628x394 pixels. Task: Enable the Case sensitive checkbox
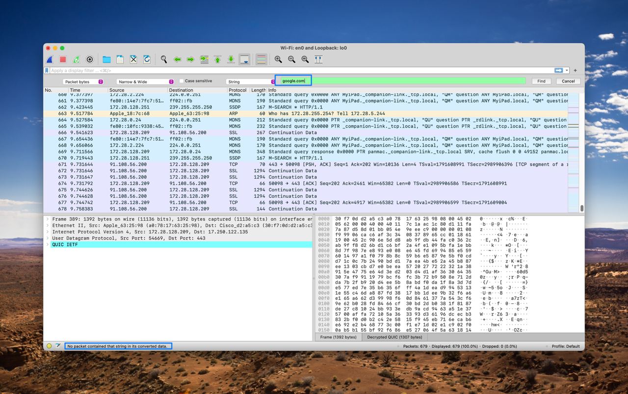[182, 81]
